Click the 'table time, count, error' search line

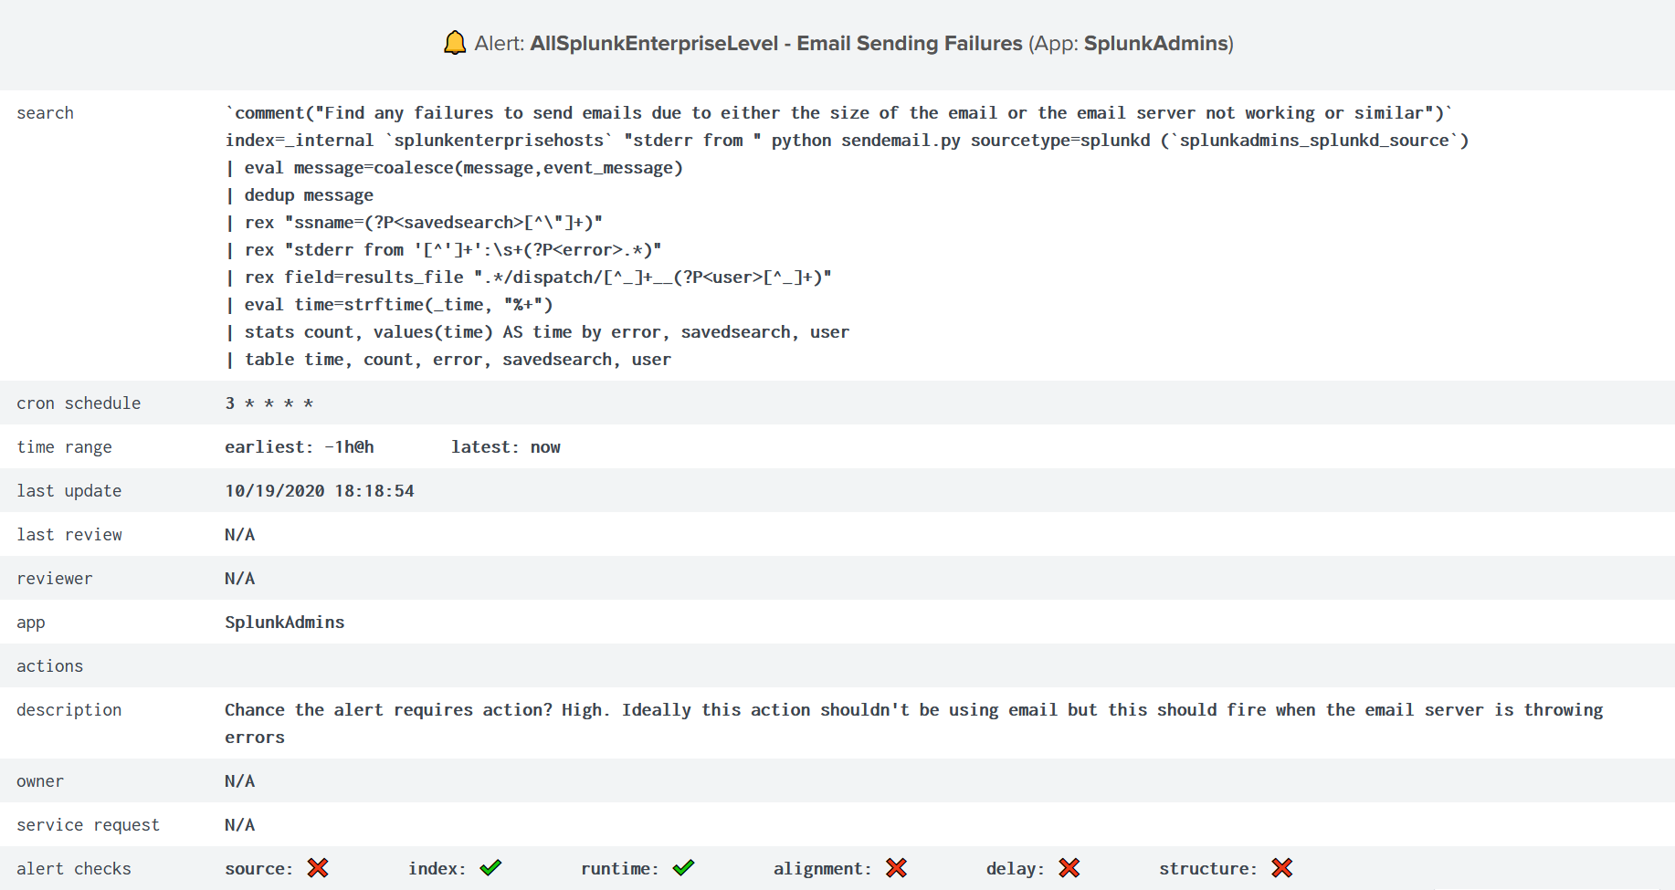[448, 360]
